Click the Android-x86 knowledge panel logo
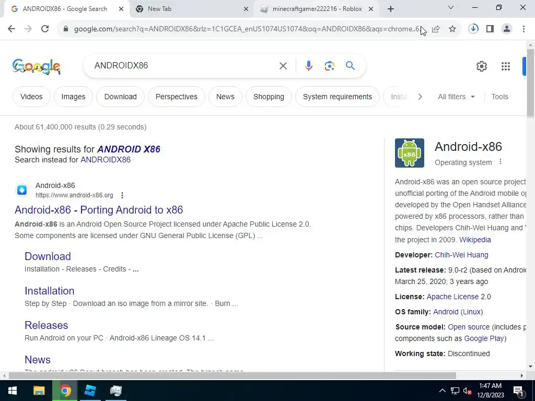 click(x=410, y=153)
